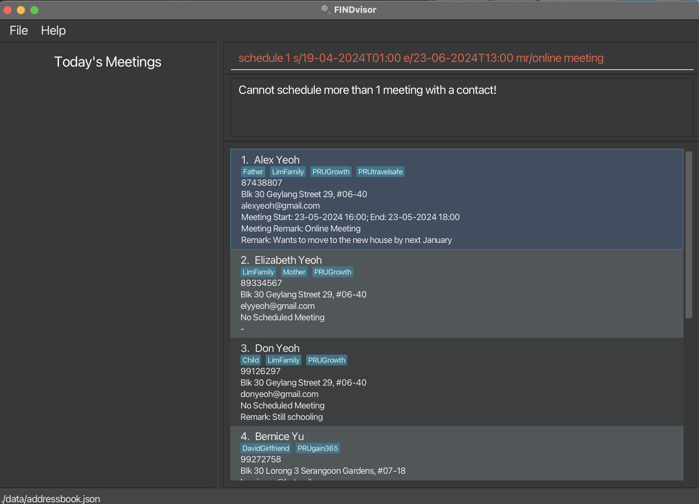Select the Elizabeth Yeoh contact card
This screenshot has width=699, height=504.
click(457, 294)
